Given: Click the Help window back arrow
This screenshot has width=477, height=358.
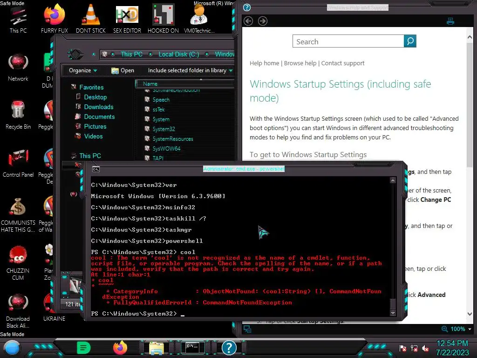Looking at the screenshot, I should tap(248, 21).
